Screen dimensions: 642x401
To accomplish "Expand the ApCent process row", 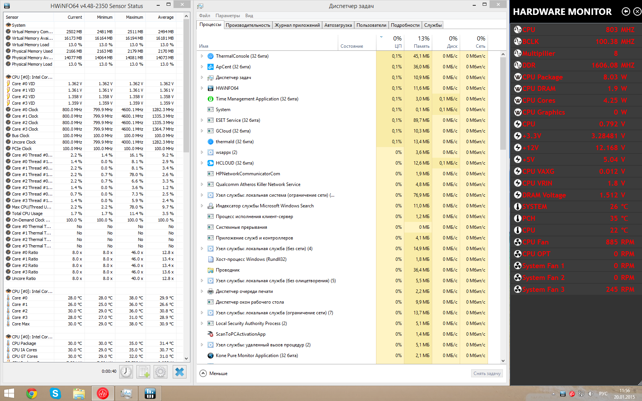I will 202,67.
